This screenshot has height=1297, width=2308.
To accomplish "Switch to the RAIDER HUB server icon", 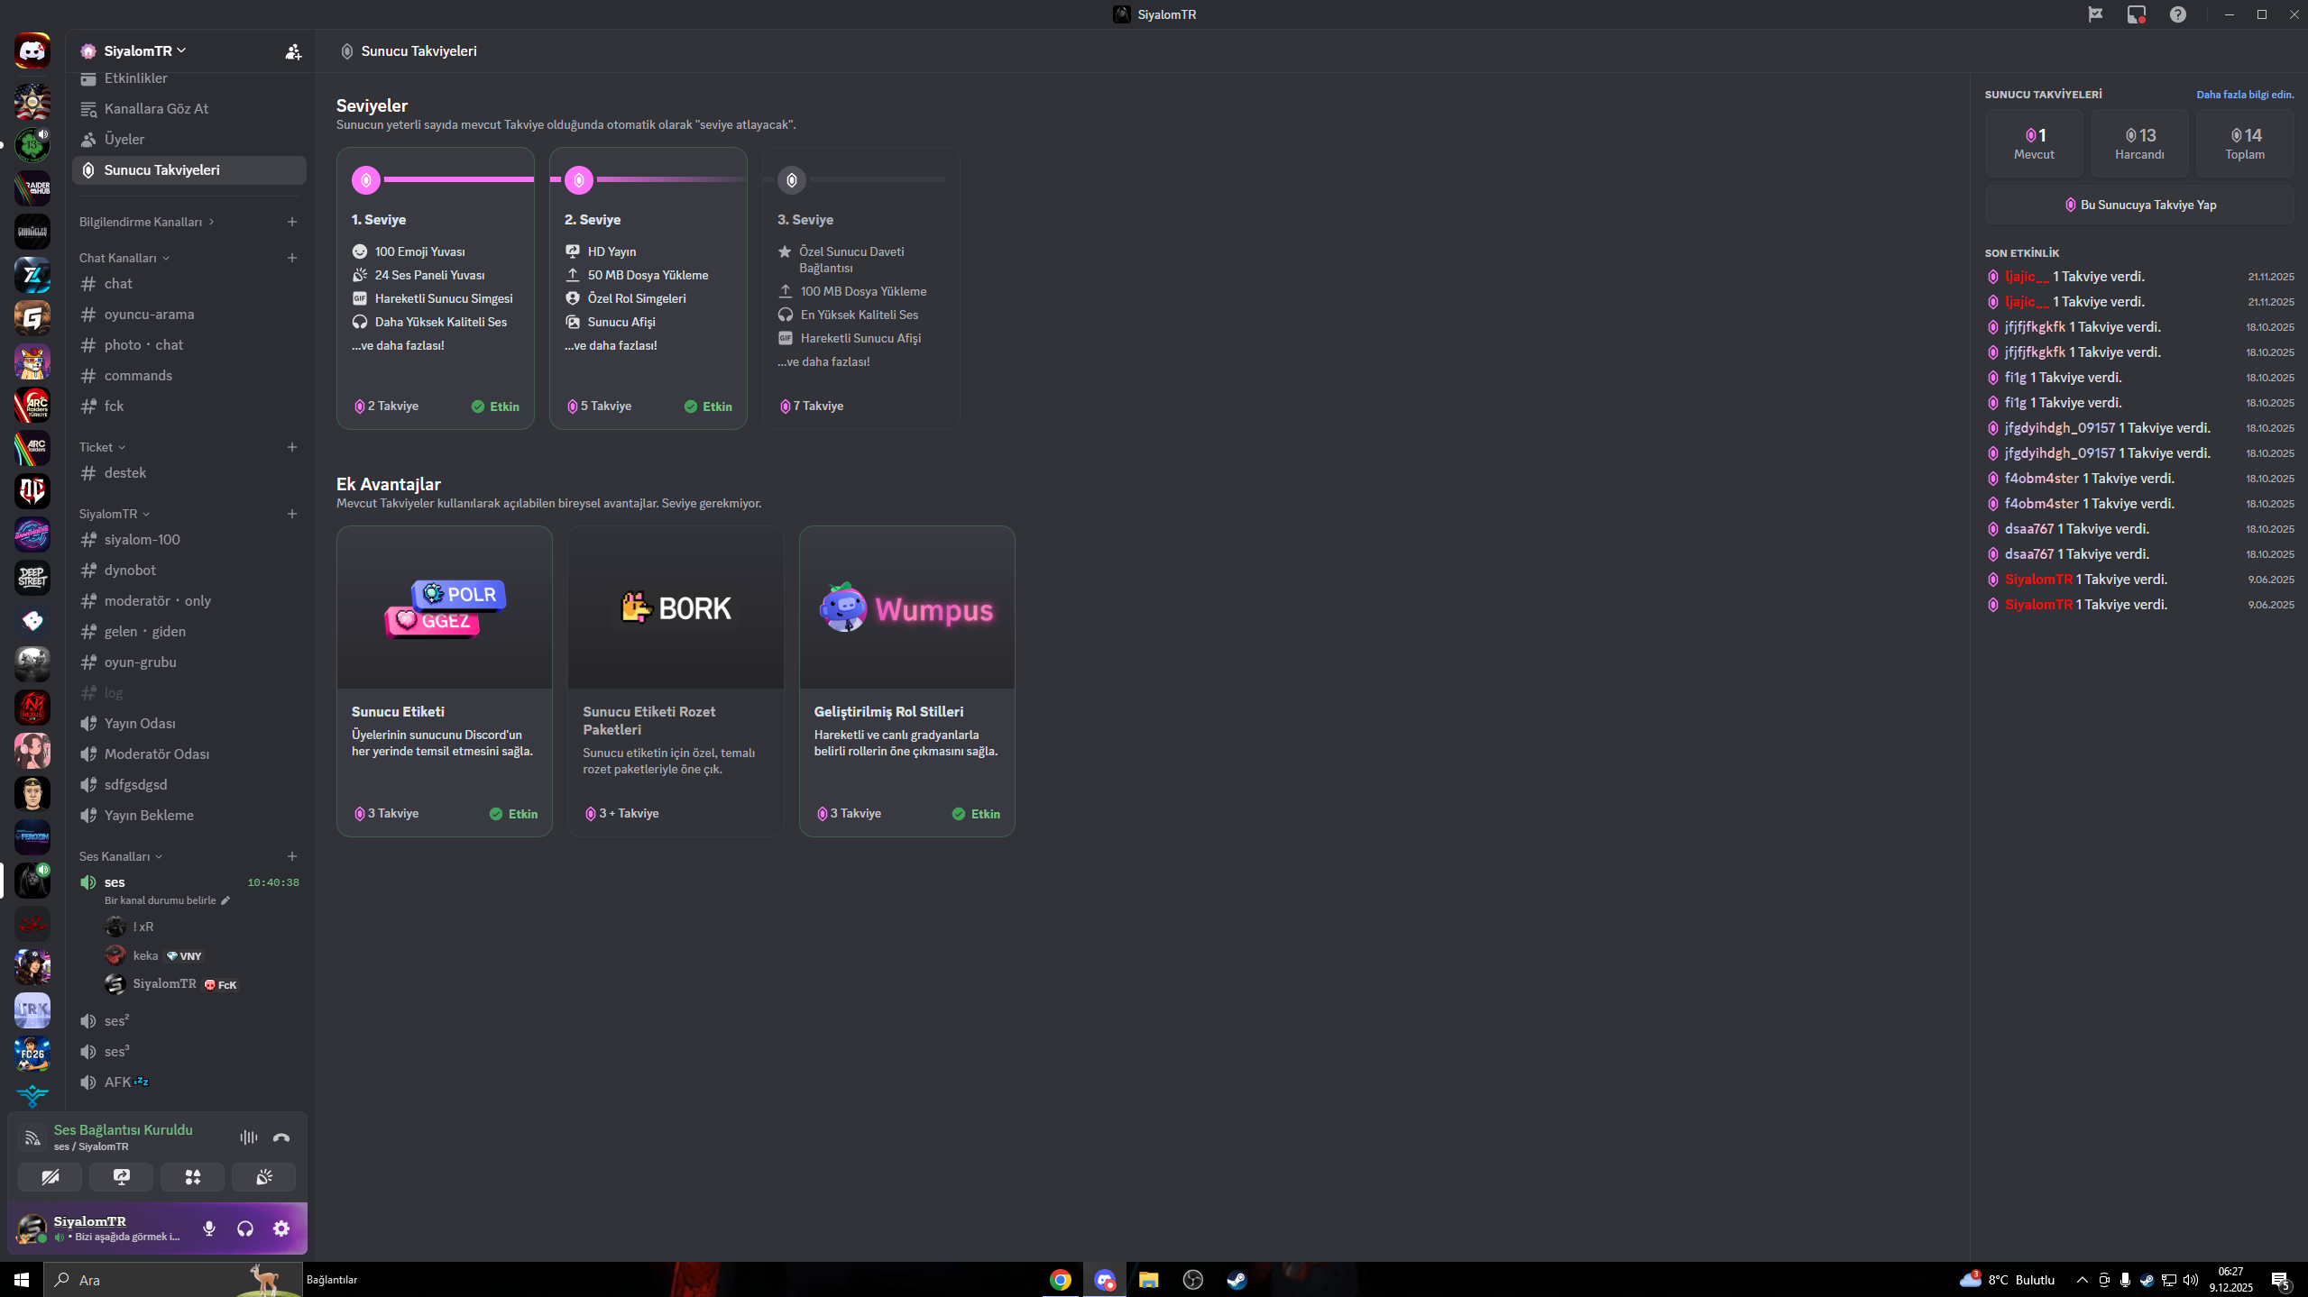I will (x=32, y=188).
